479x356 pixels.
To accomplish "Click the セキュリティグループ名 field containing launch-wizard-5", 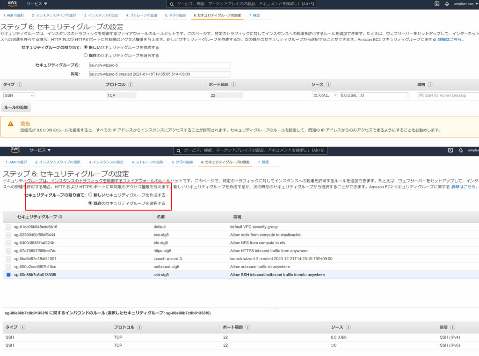I will (x=160, y=65).
